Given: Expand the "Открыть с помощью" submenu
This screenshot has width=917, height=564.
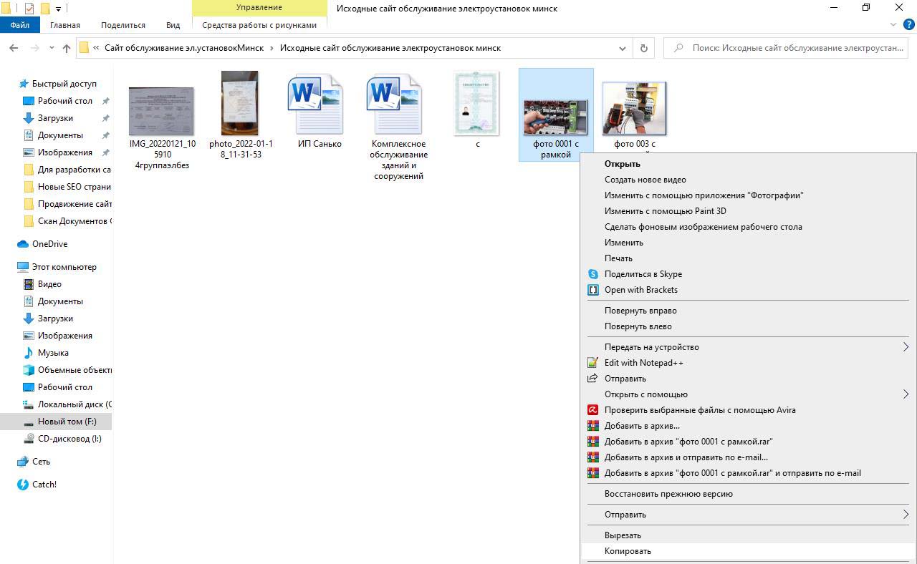Looking at the screenshot, I should coord(905,394).
